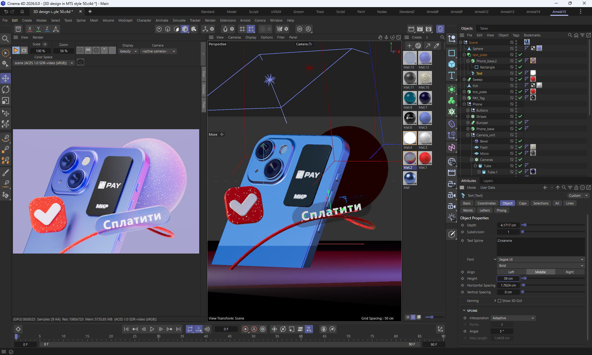Click the Text spline T icon
Viewport: 592px width, 355px height.
click(452, 76)
